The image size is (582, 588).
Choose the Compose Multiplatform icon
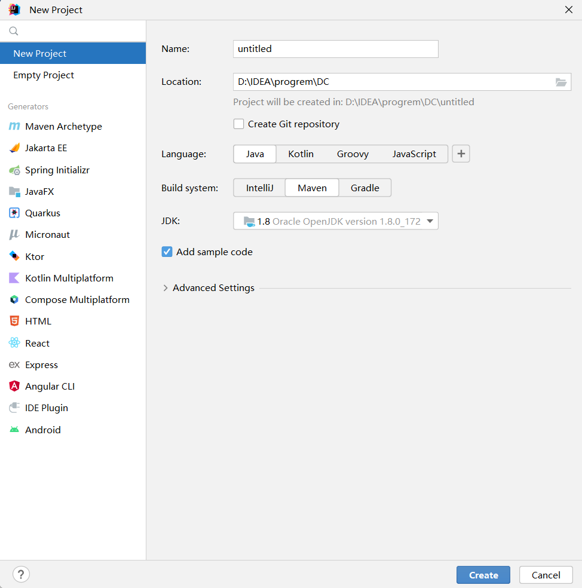(x=14, y=299)
